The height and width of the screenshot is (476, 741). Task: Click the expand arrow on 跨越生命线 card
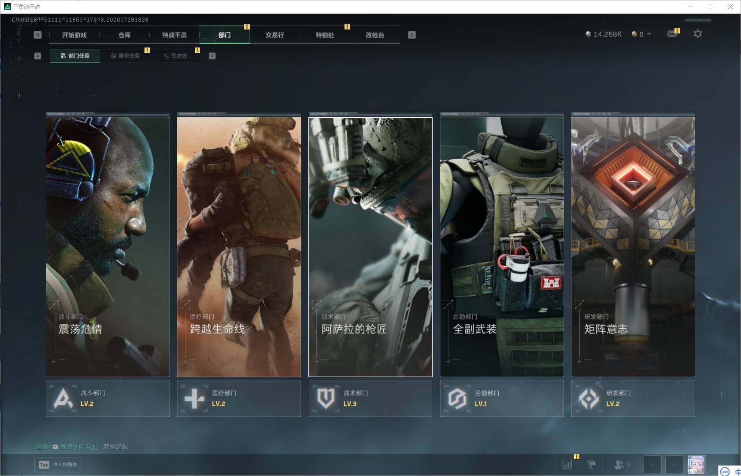coord(185,304)
